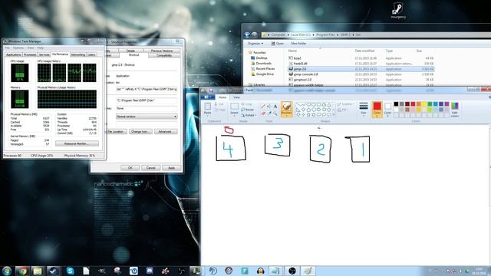Click the Resource Monitor button
Viewport: 491px width, 276px height.
(77, 143)
